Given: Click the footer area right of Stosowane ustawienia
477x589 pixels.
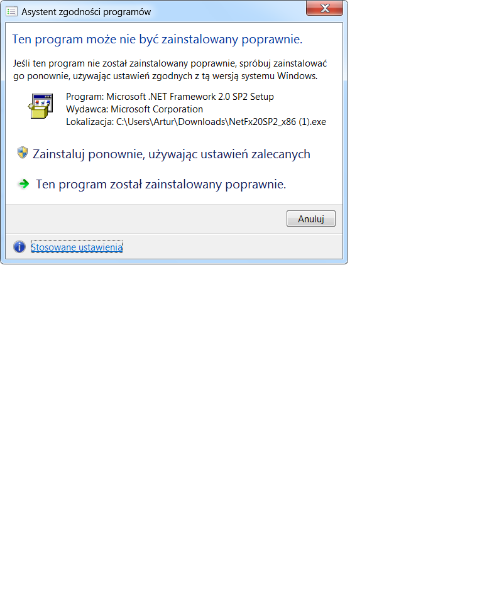Looking at the screenshot, I should [233, 247].
